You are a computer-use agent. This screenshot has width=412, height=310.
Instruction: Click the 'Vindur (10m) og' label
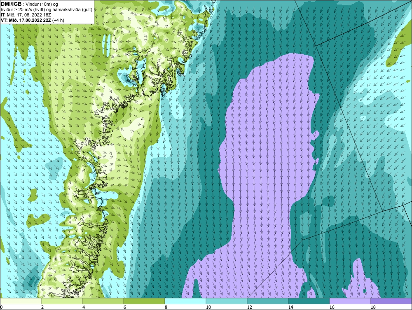point(42,4)
